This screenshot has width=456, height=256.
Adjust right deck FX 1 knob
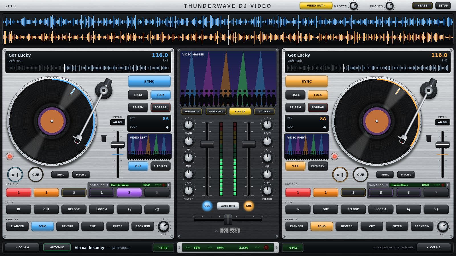point(443,226)
